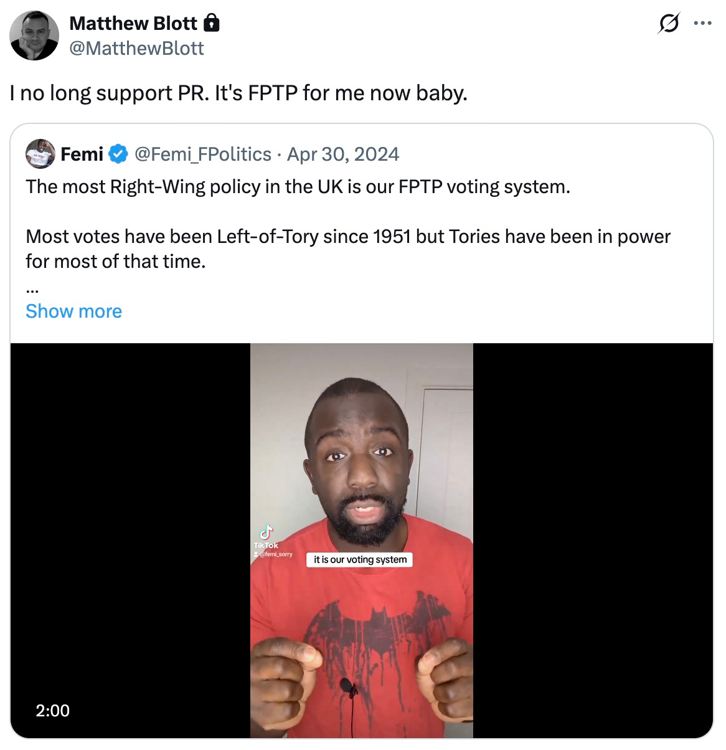Viewport: 726px width, 750px height.
Task: Click the protected account lock icon
Action: (x=212, y=24)
